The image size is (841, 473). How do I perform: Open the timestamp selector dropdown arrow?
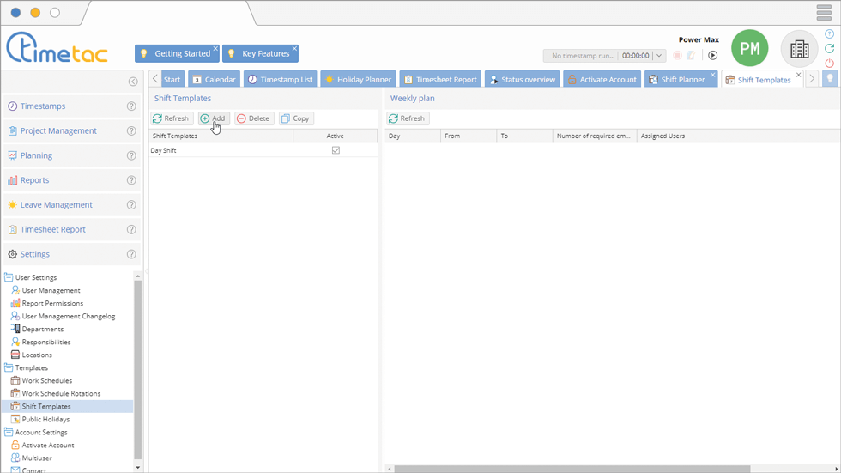(x=659, y=55)
